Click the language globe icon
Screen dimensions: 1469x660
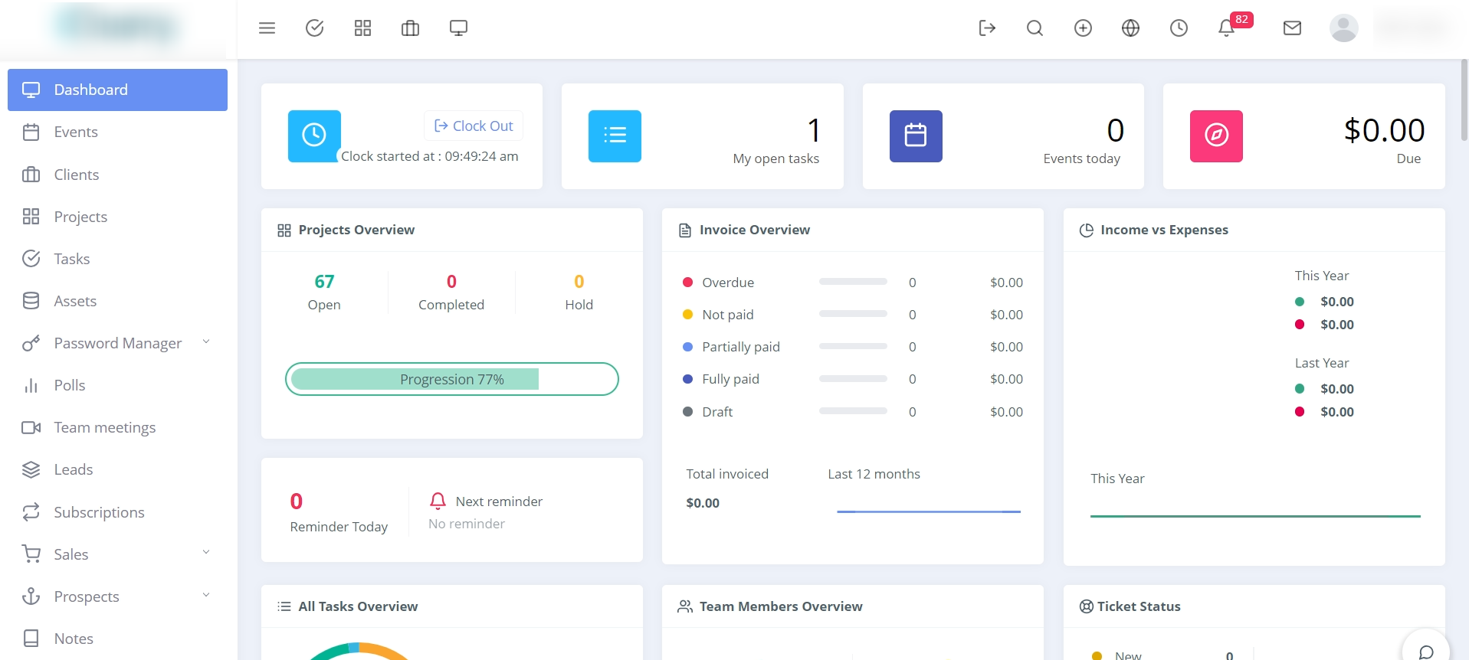(1130, 28)
